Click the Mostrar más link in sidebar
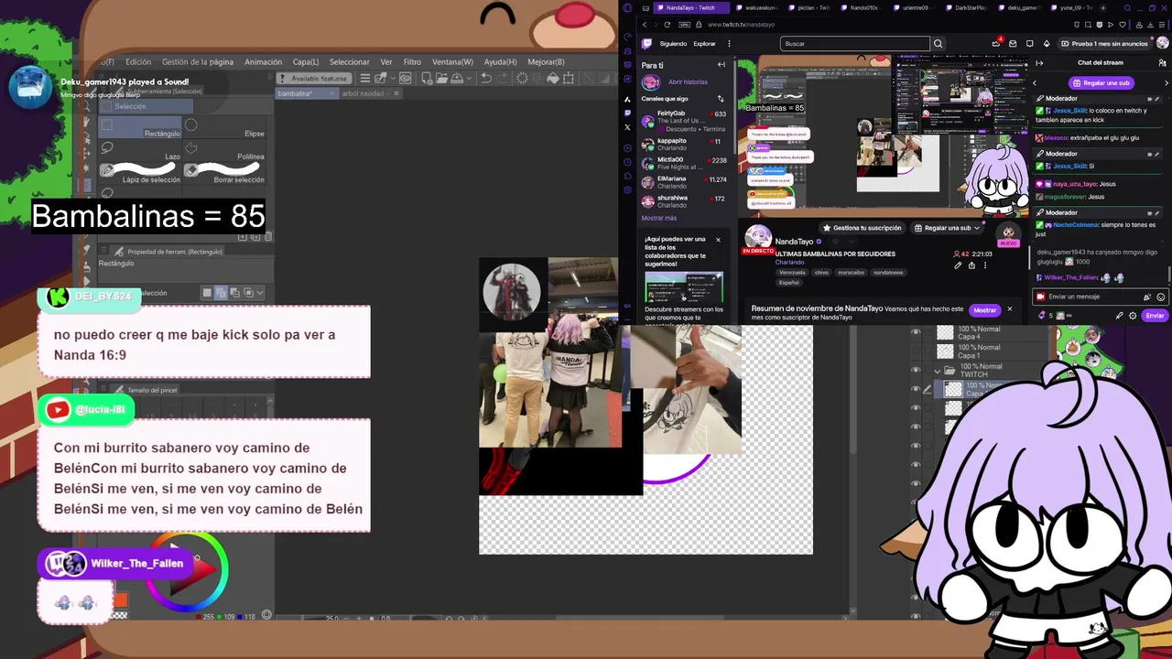This screenshot has height=659, width=1172. point(659,218)
